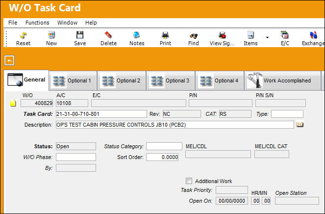Click the envelope icon beside Description
Screen dimensions: 325x214
(300, 125)
